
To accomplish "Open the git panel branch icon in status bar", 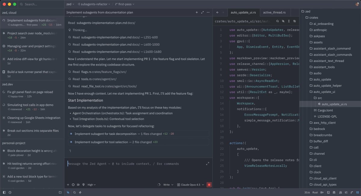I will pos(352,192).
